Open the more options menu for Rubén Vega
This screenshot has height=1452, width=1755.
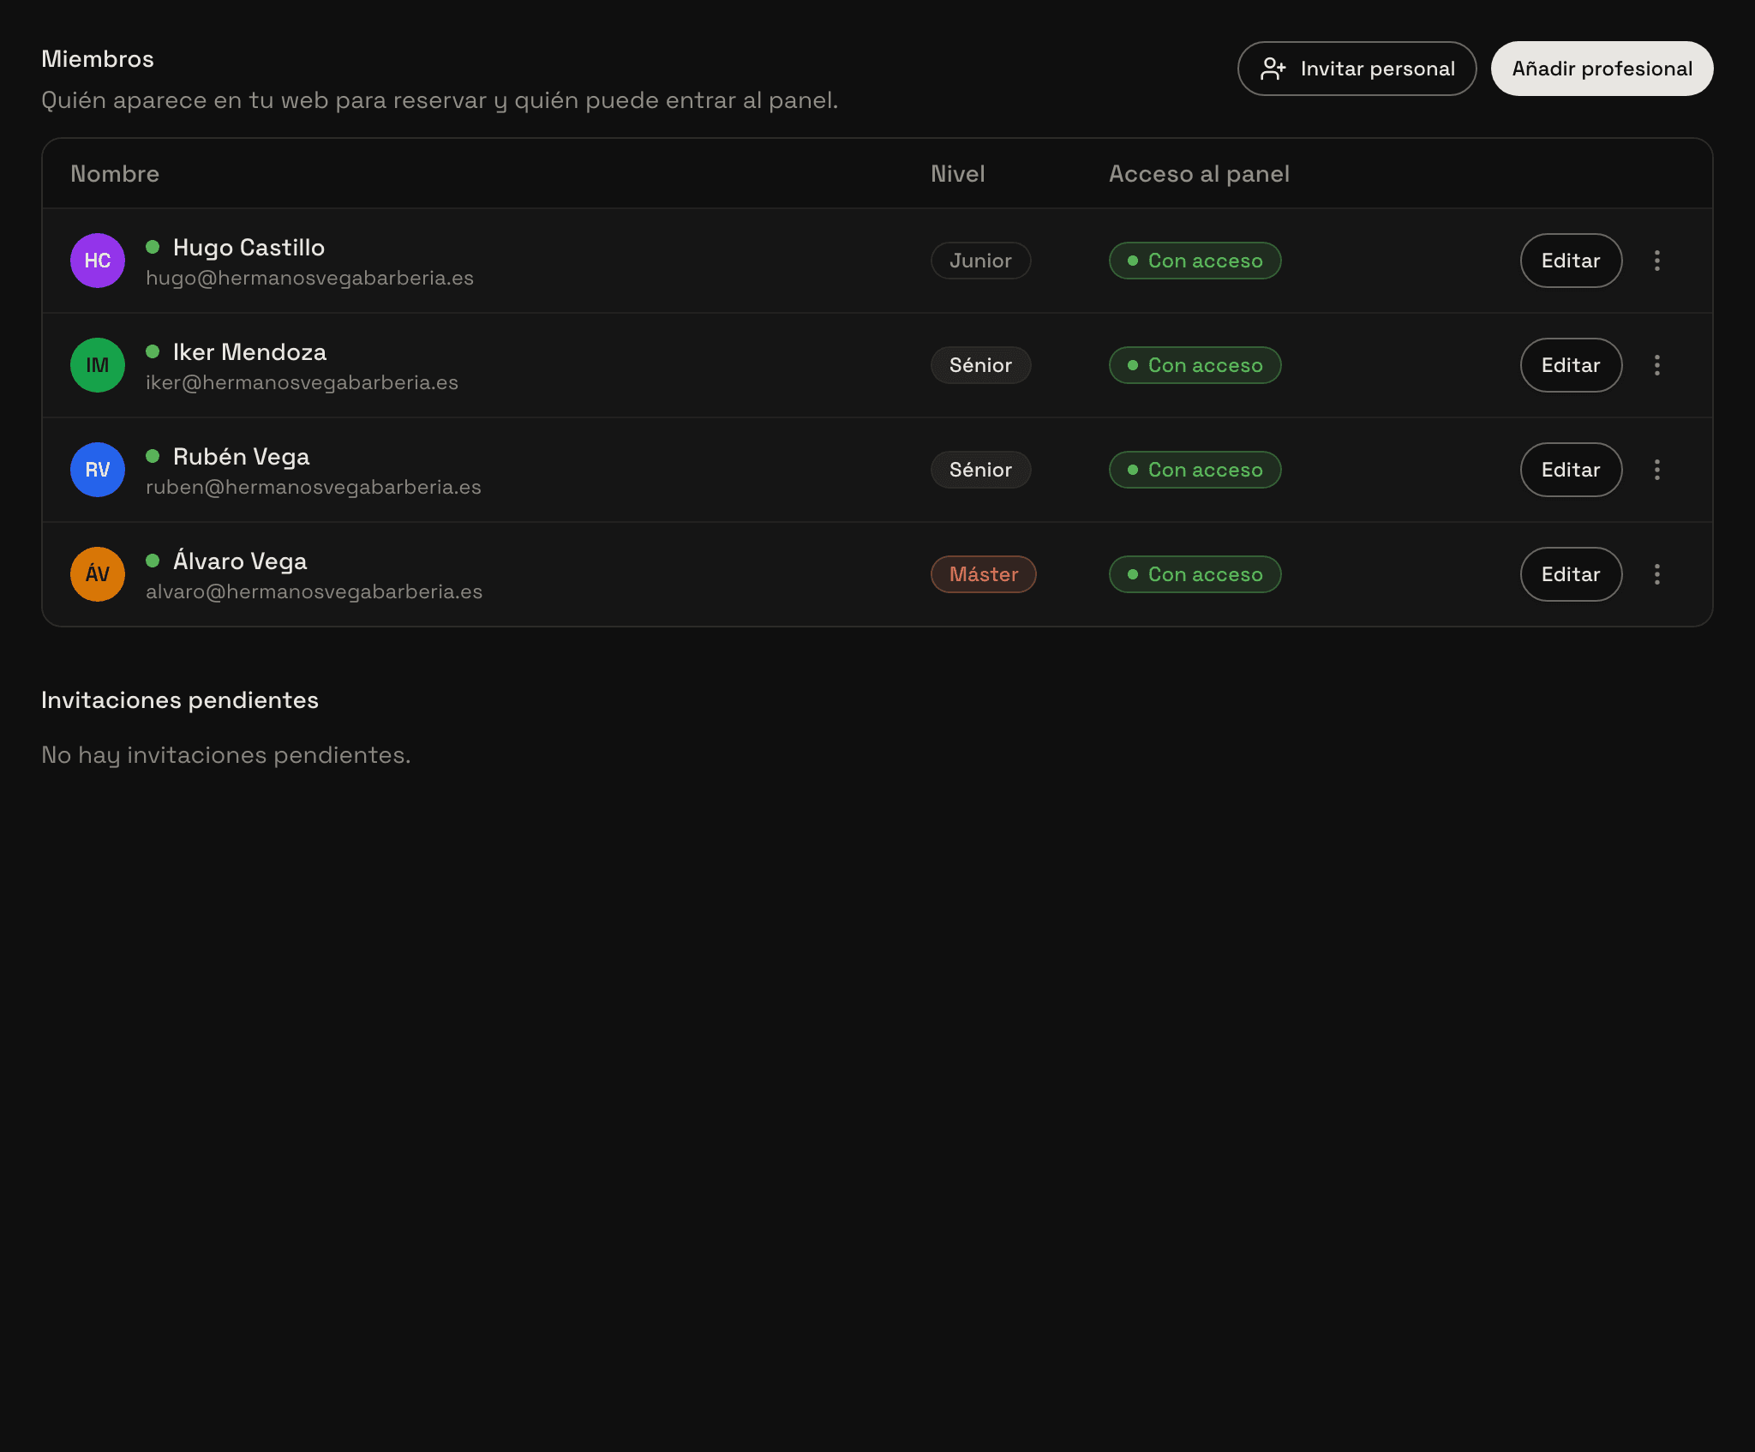click(x=1656, y=470)
